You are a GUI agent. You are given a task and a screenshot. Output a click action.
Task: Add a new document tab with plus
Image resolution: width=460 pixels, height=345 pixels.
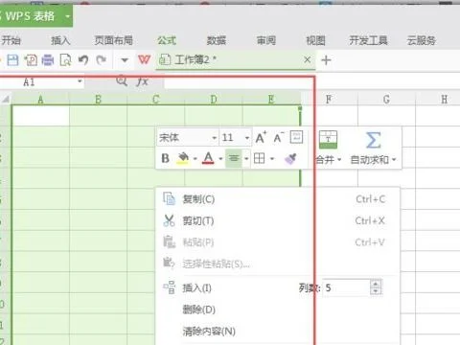click(x=326, y=60)
